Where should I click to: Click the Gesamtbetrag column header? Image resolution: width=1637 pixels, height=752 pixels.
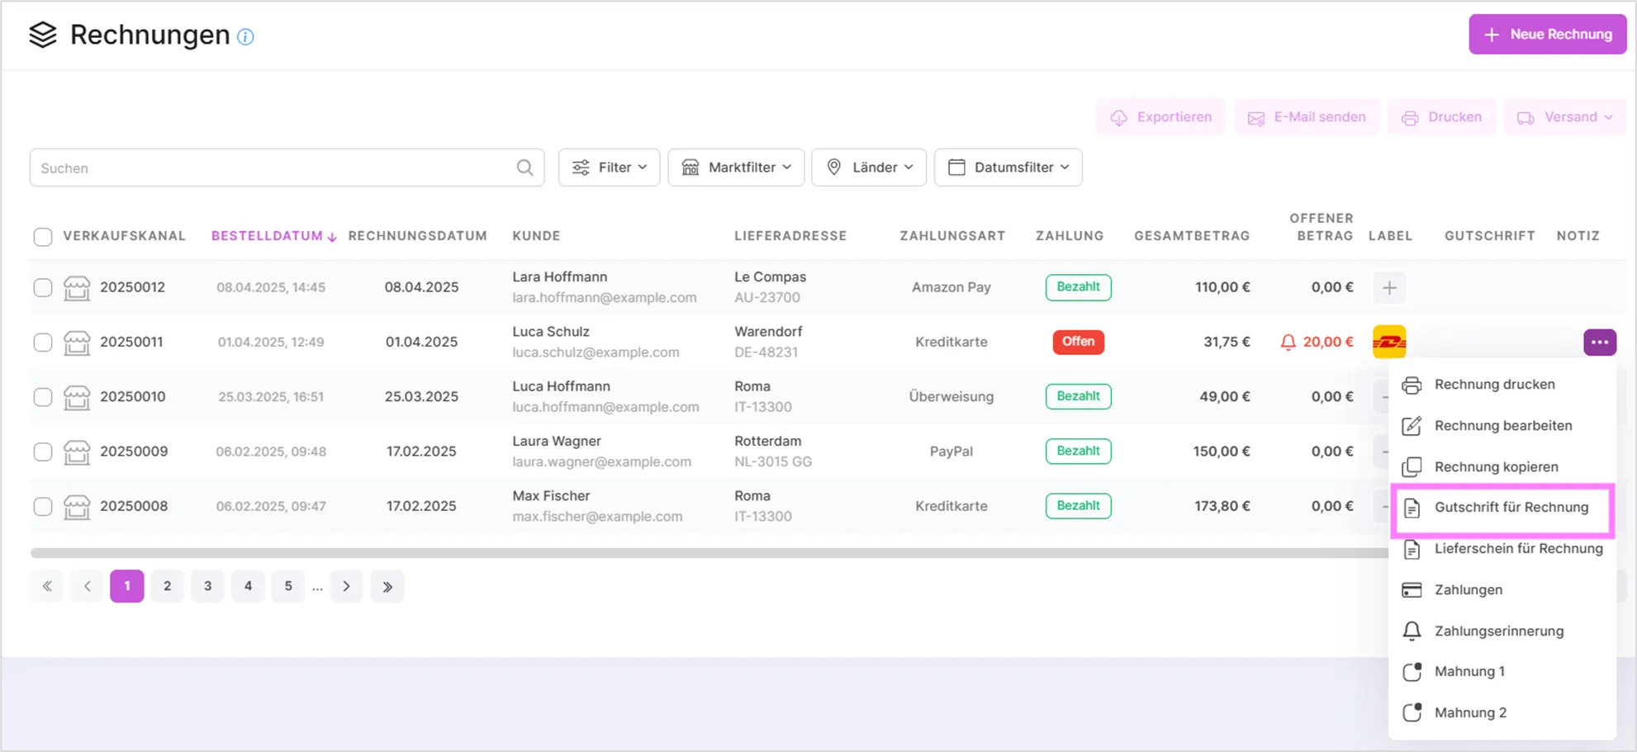click(1192, 236)
